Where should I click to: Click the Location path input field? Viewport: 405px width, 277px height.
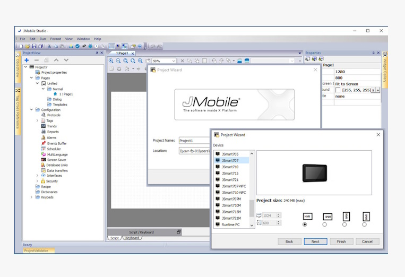coord(194,151)
